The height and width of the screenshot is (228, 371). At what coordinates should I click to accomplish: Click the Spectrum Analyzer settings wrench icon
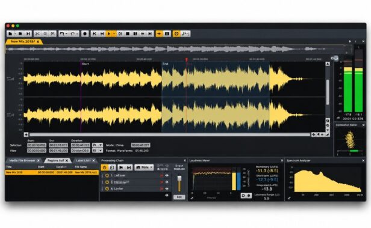point(289,198)
